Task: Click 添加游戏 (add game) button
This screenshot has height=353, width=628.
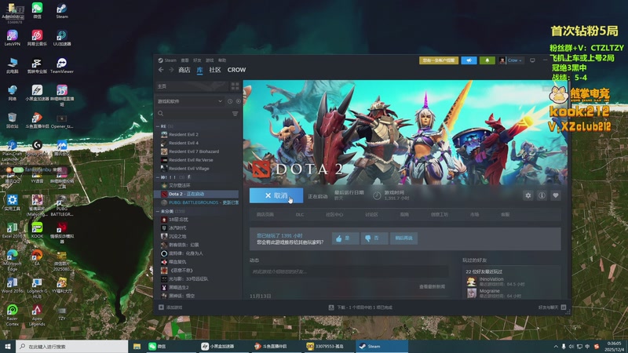Action: coord(170,308)
